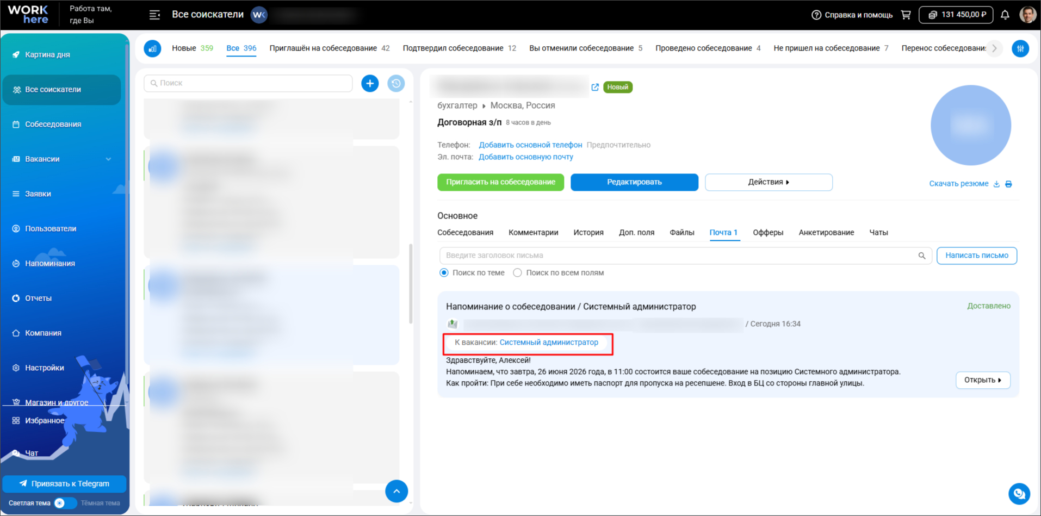1041x516 pixels.
Task: Click the balance 131 450,00 ₽ button
Action: pos(956,15)
